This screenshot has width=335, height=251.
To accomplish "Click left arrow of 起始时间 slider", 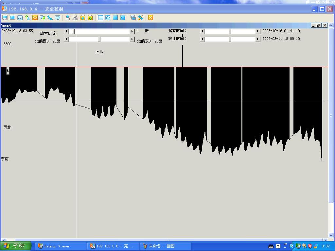I will [x=202, y=32].
